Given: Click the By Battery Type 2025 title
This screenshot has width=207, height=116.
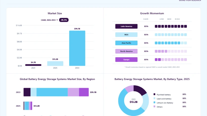Looking at the screenshot, I should point(152,79).
